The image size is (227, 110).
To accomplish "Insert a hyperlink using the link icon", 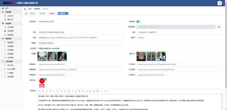I will pos(72,91).
